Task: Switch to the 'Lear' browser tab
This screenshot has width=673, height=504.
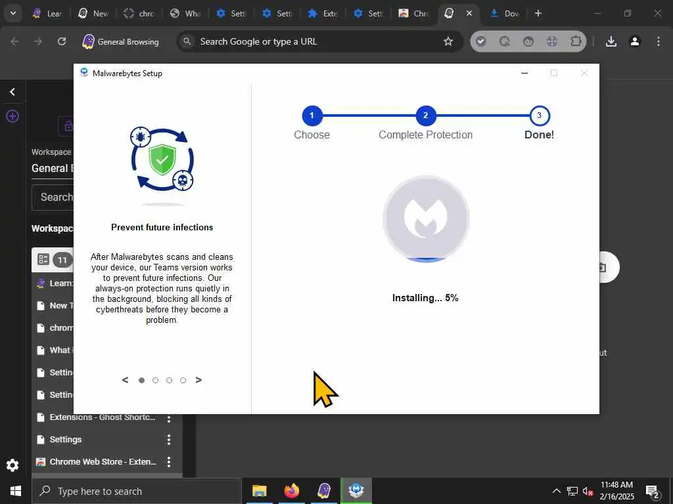Action: pos(48,13)
